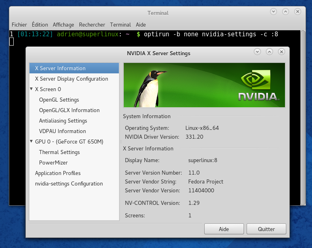Screen dimensions: 312x248
Task: Maximize the NVIDIA X Server Settings window
Action: (269, 52)
